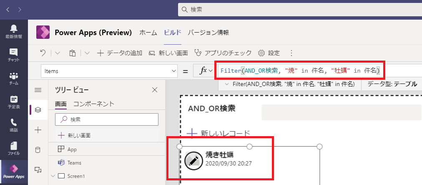Open 最新情報 activity in sidebar
Viewport: 422px width, 185px height.
(x=14, y=31)
